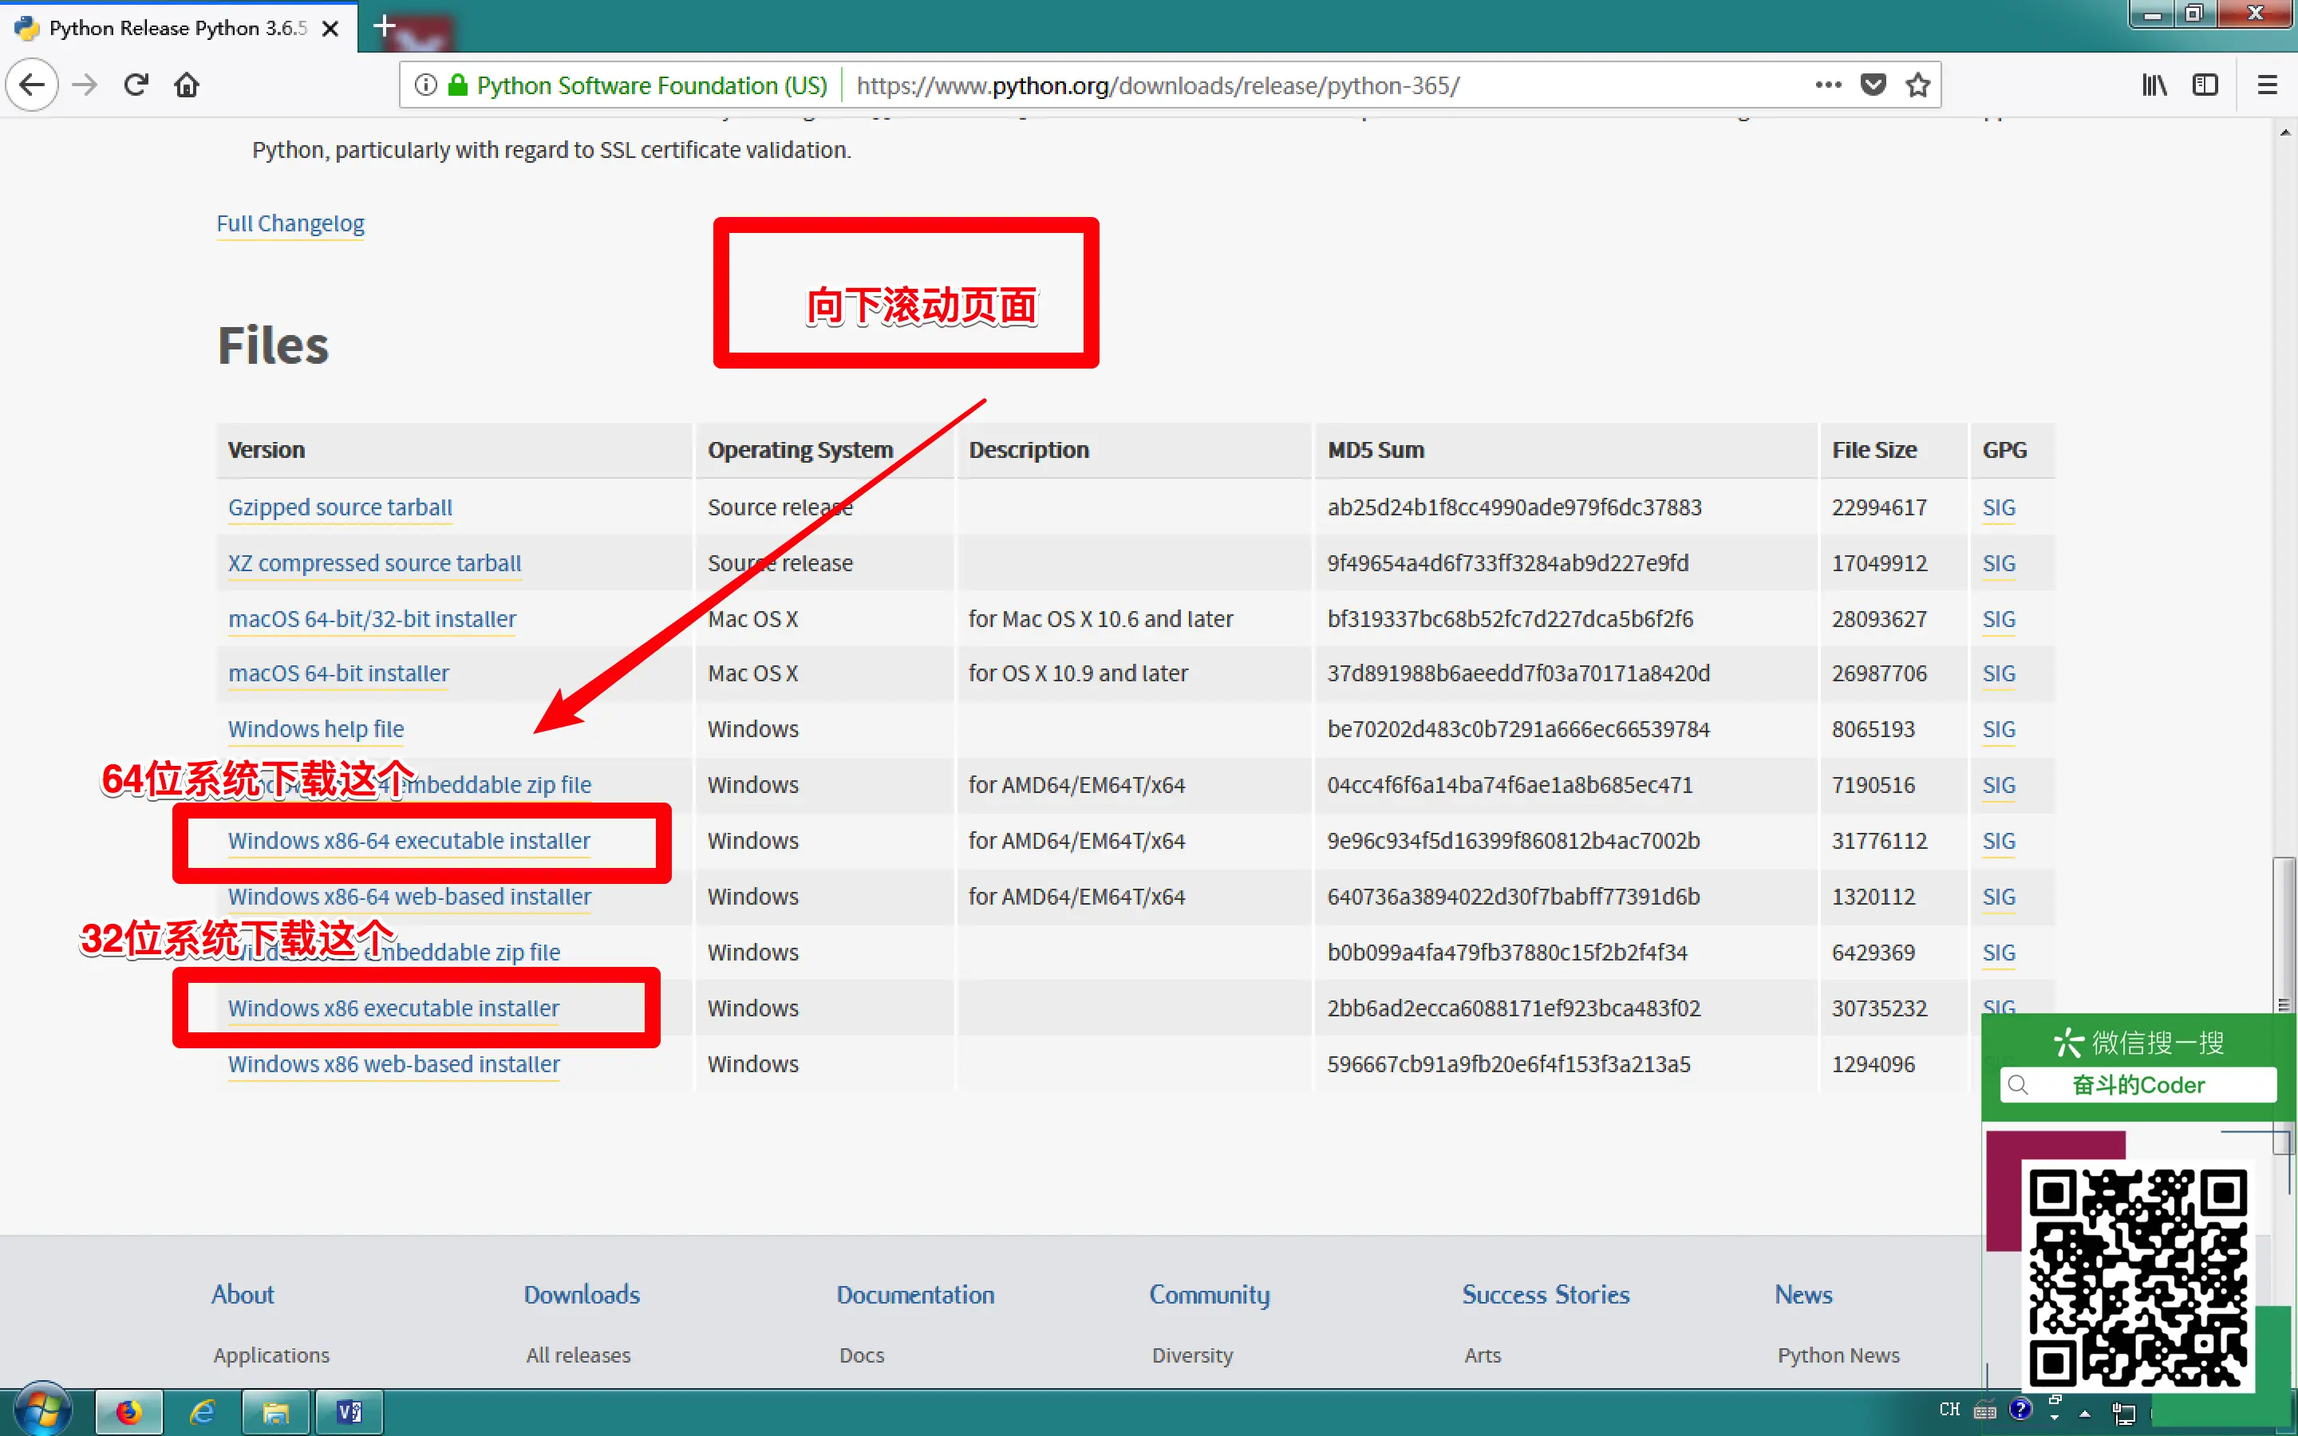This screenshot has height=1436, width=2298.
Task: Go to the Firefox home page icon
Action: (186, 85)
